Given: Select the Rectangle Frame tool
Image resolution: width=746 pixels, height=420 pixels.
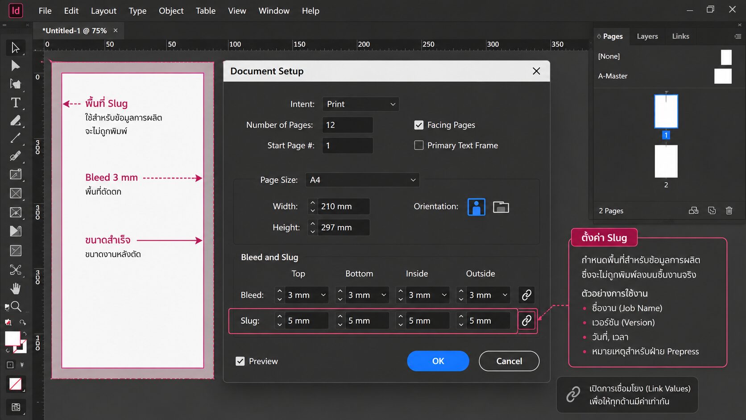Looking at the screenshot, I should (x=15, y=193).
